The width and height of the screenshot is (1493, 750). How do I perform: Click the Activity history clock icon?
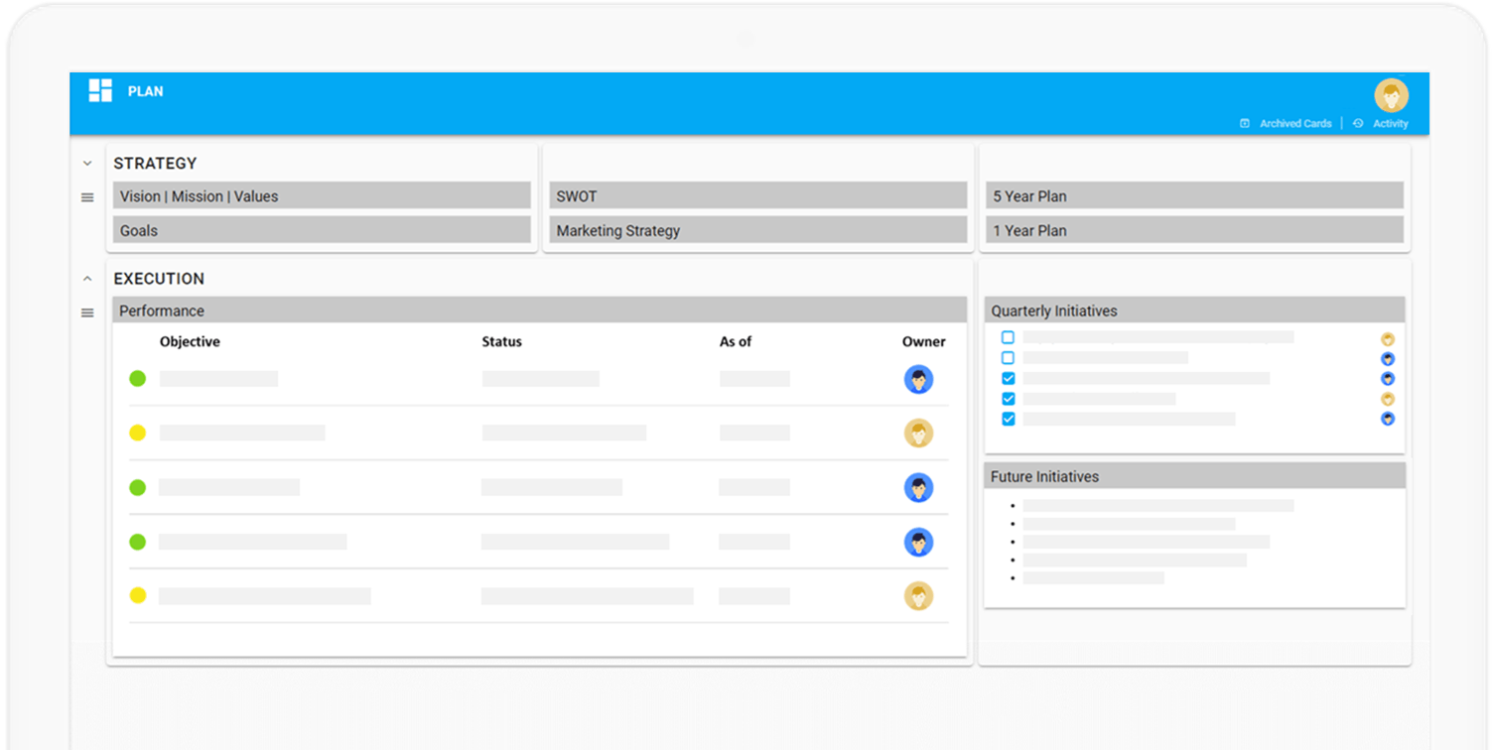click(x=1358, y=124)
